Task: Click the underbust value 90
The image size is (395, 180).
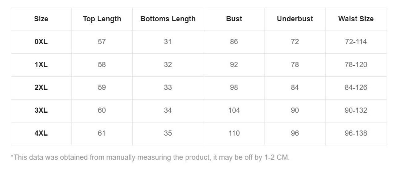Action: click(x=295, y=110)
